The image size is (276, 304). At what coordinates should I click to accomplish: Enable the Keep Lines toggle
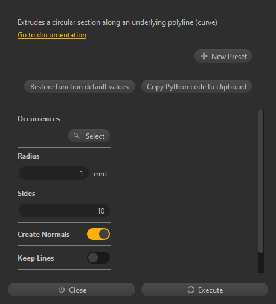point(98,258)
